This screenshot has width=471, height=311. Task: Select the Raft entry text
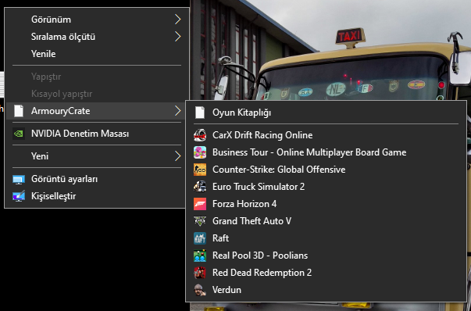(220, 238)
